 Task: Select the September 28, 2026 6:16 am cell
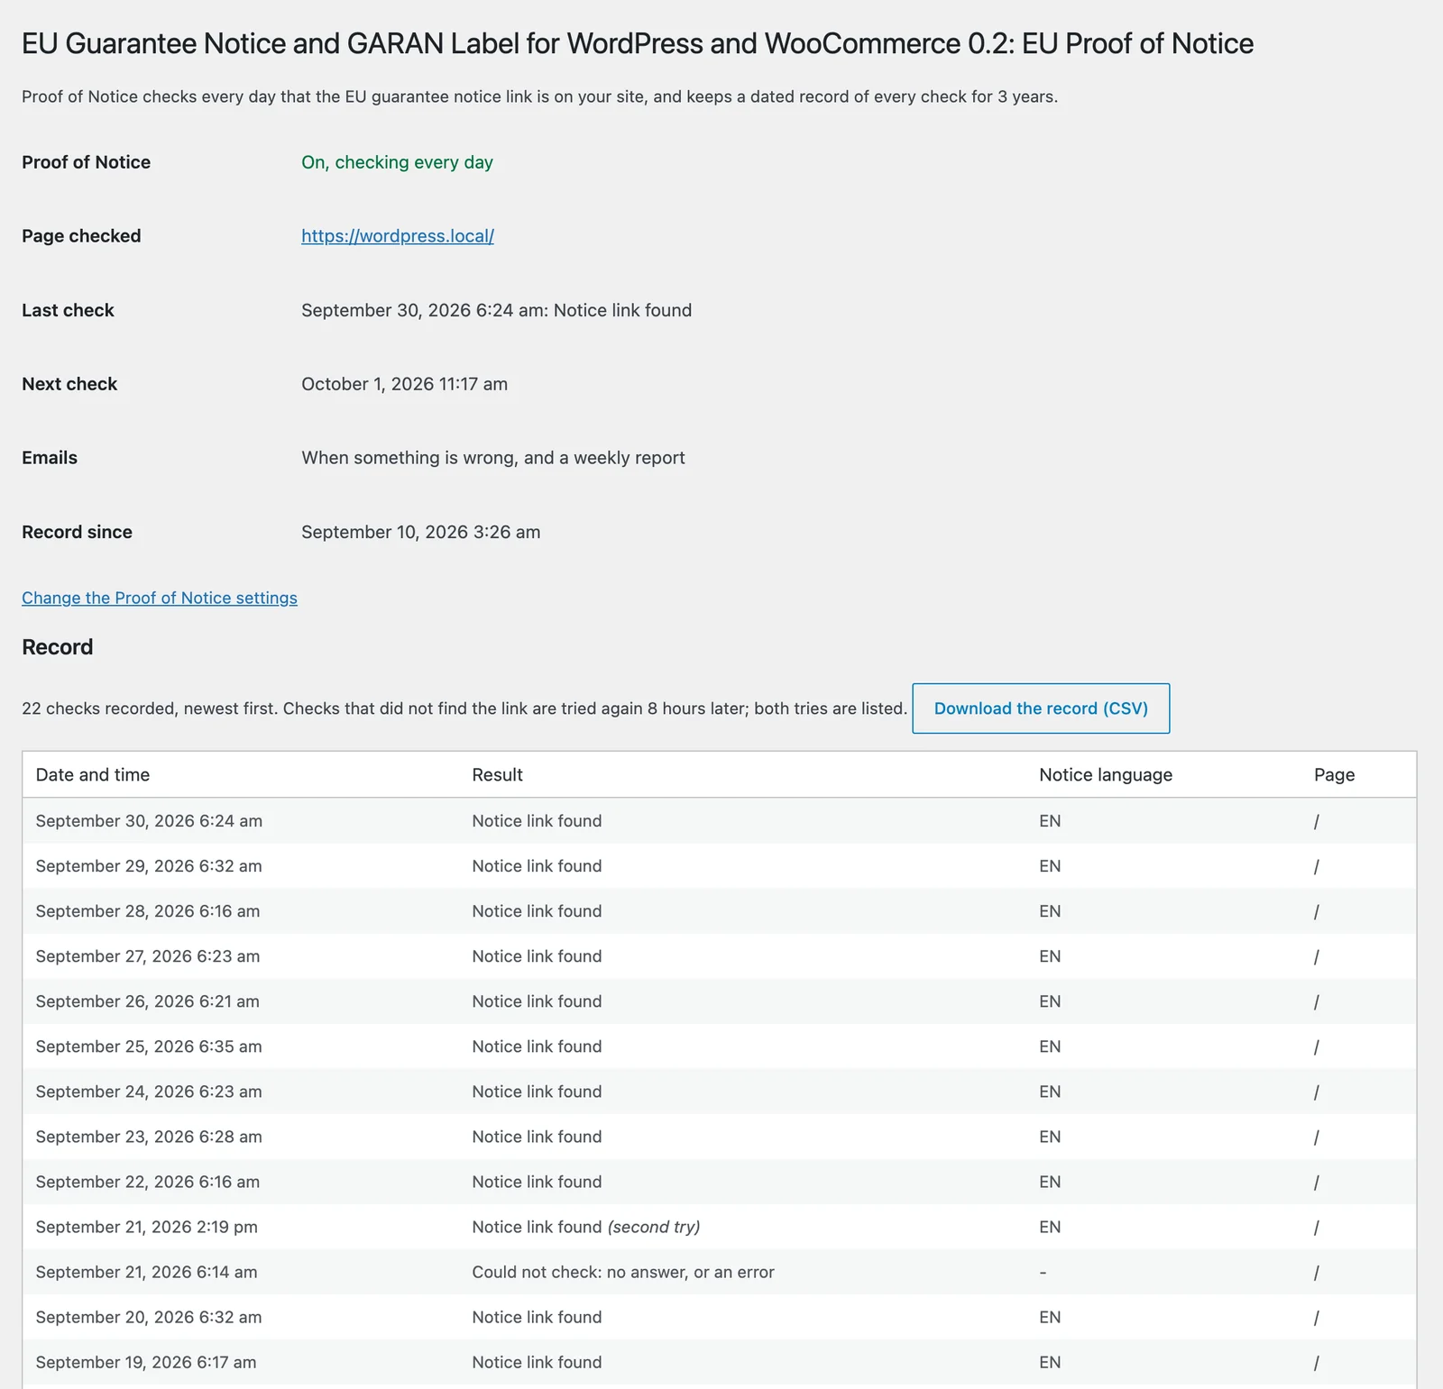click(x=148, y=911)
